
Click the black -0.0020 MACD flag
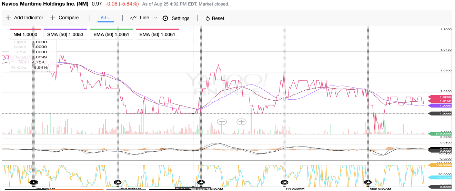pos(439,151)
